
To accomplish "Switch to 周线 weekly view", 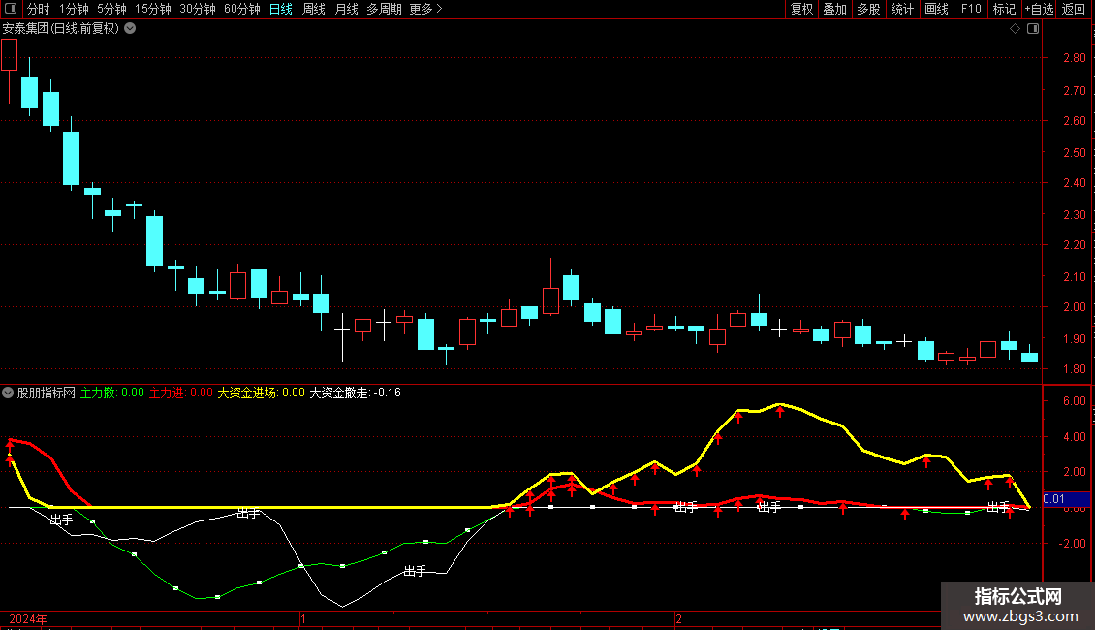I will [x=314, y=9].
